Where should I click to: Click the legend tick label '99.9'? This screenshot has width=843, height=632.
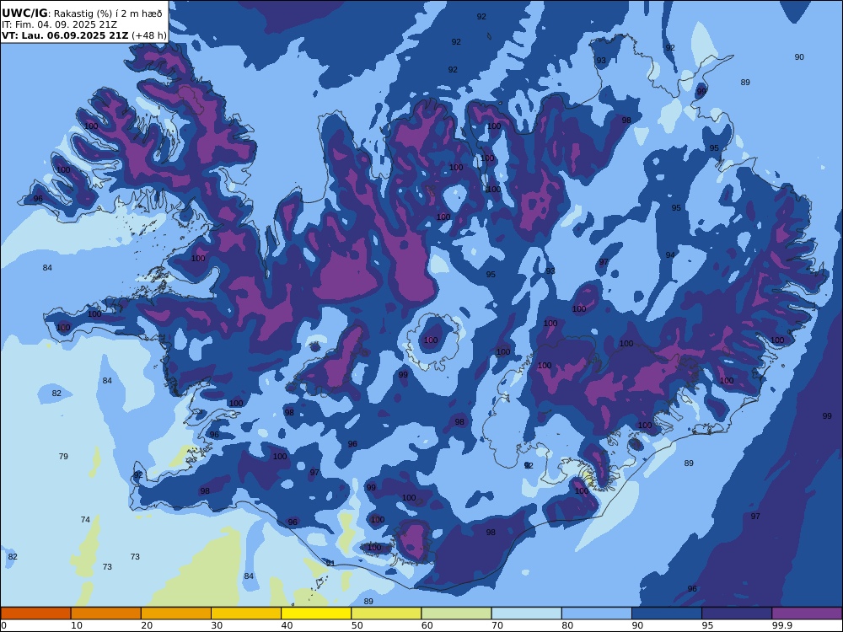(x=781, y=625)
